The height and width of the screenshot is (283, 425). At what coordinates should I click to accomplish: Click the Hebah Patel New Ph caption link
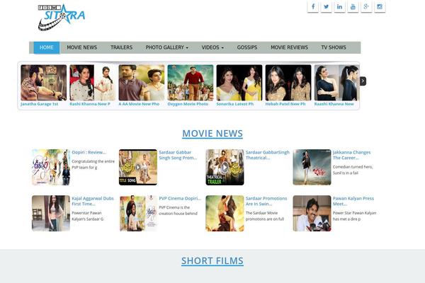click(x=285, y=104)
